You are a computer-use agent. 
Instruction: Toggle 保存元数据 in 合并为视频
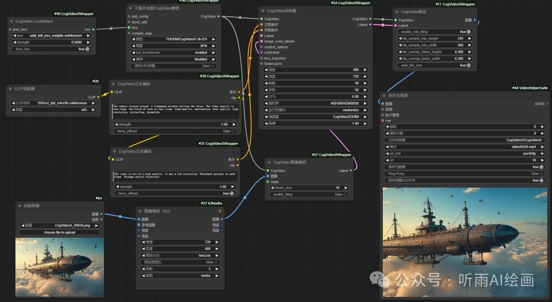(464, 167)
